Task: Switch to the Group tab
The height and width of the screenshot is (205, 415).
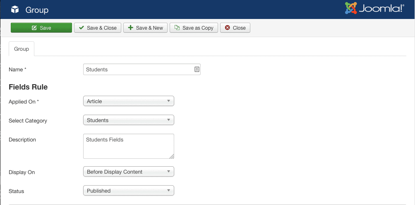Action: [22, 49]
